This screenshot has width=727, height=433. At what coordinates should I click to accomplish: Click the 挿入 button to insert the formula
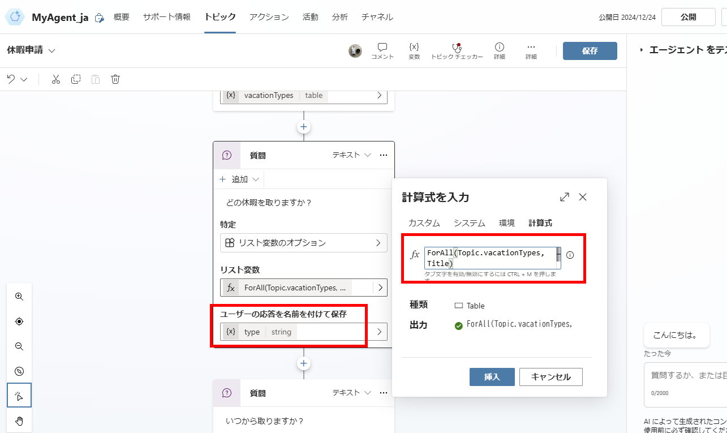(492, 376)
